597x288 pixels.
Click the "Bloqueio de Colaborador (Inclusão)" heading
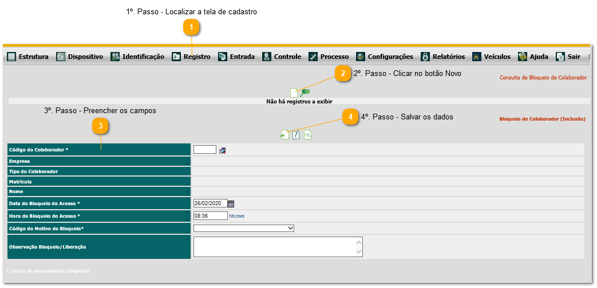542,119
